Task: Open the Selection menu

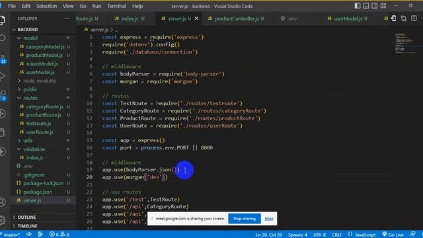Action: (46, 6)
